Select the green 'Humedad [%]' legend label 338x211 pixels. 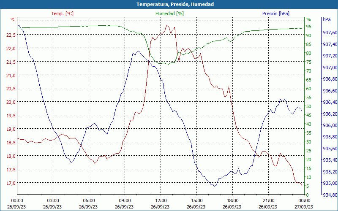coord(170,14)
